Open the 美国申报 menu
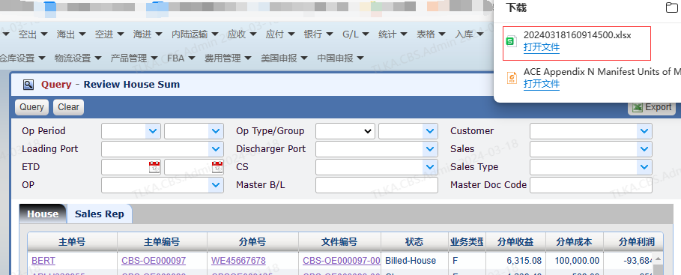 pos(284,58)
